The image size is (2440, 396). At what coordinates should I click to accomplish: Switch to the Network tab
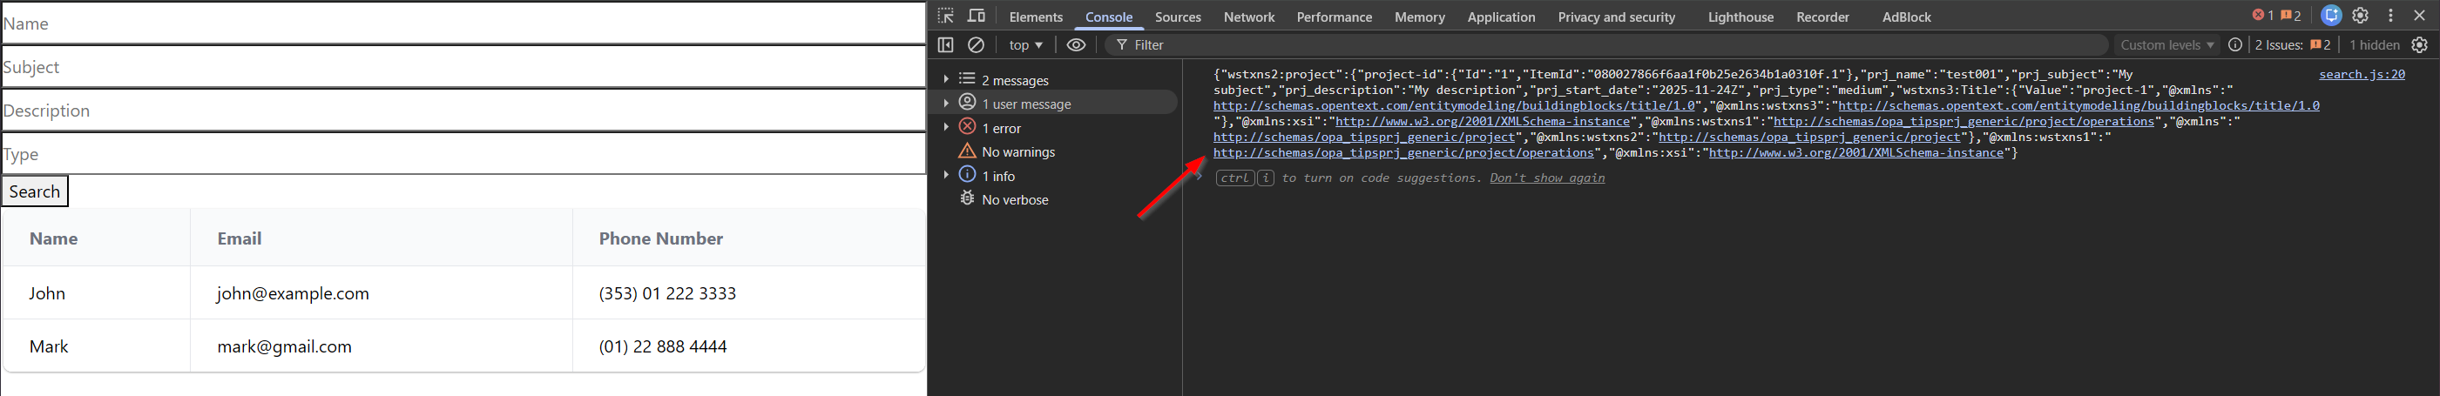[1248, 17]
